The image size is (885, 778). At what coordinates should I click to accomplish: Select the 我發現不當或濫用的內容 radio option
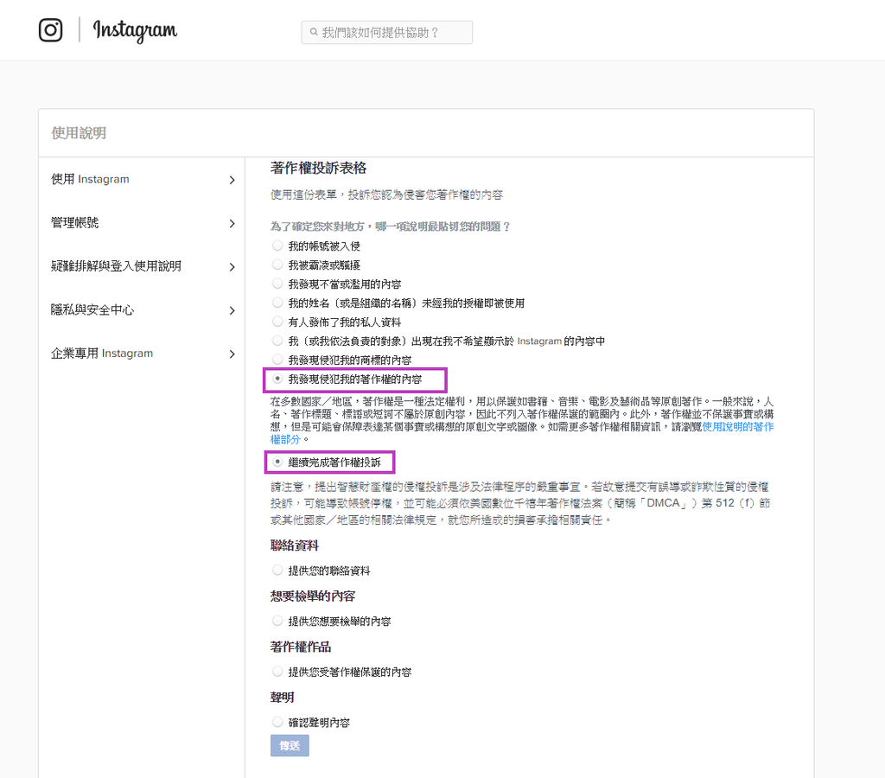point(277,284)
